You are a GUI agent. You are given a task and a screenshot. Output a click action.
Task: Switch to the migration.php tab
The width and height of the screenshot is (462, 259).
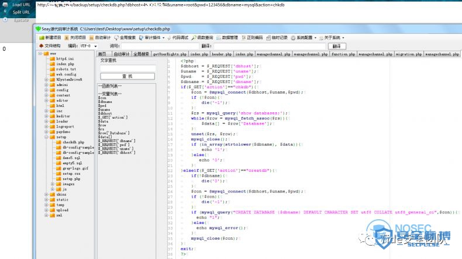409,54
